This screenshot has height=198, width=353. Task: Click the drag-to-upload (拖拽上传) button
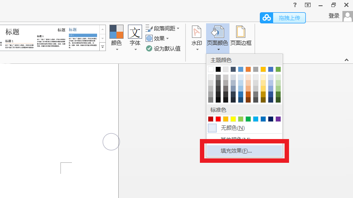[289, 18]
